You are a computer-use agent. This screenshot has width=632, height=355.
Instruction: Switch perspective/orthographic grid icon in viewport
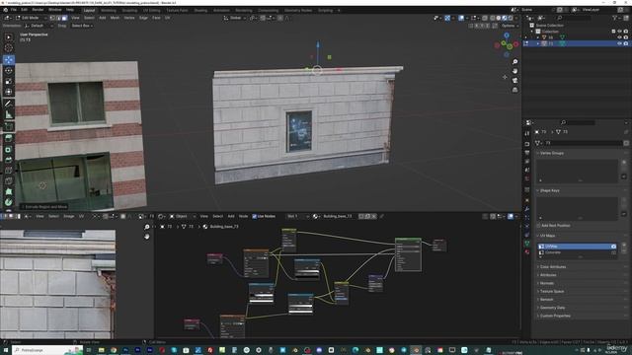click(514, 90)
